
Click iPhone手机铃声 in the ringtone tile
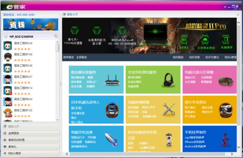coord(194,142)
